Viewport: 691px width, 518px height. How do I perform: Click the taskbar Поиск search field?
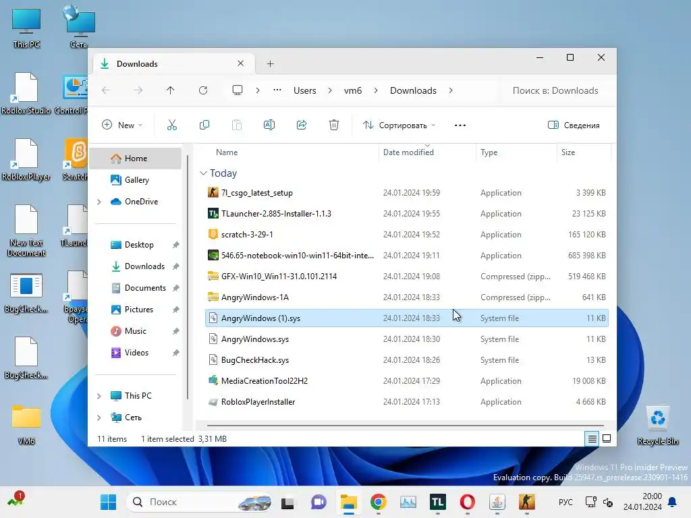coord(199,502)
